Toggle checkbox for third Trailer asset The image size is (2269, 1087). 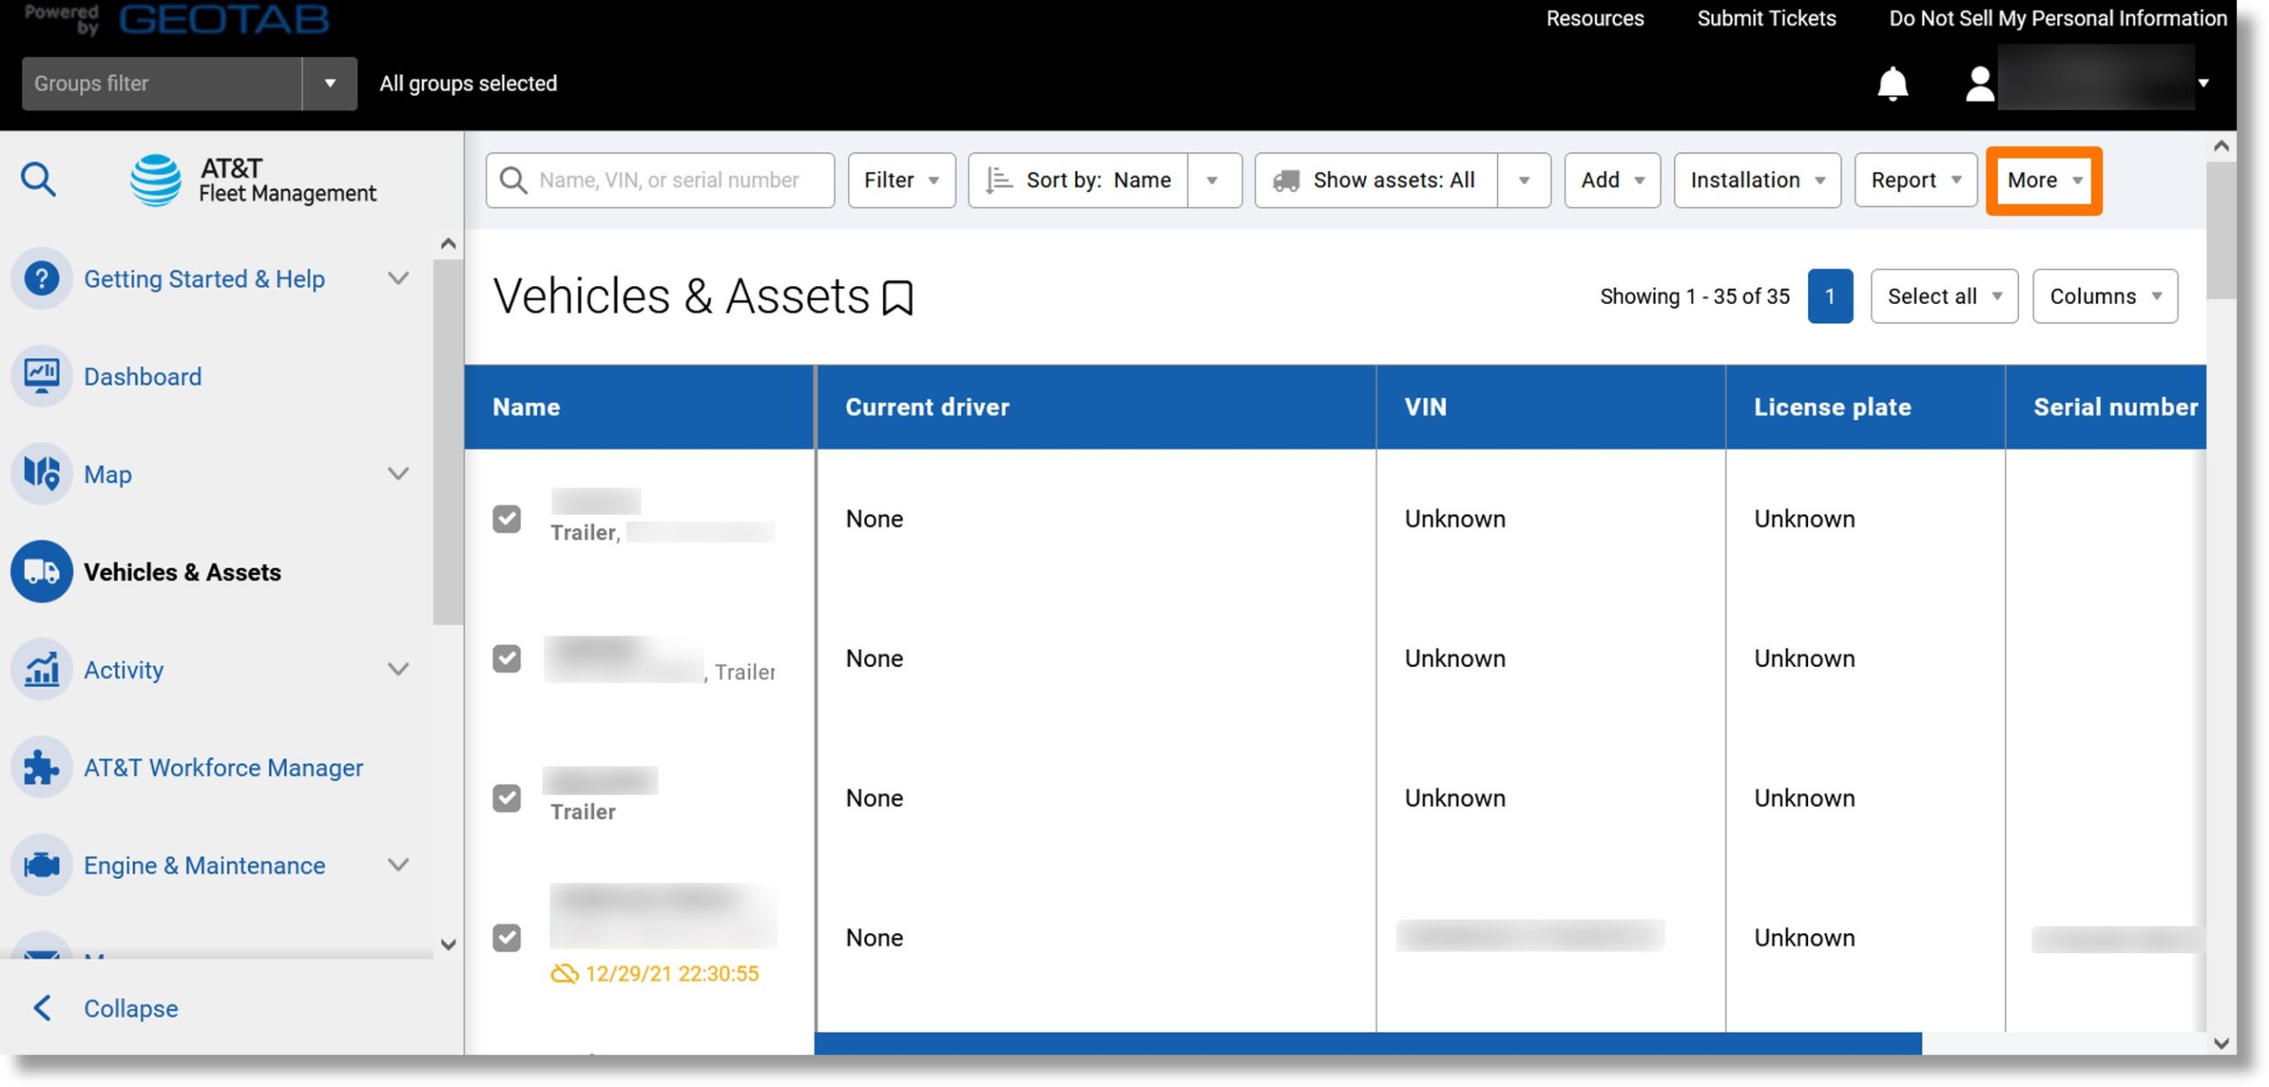pyautogui.click(x=506, y=796)
